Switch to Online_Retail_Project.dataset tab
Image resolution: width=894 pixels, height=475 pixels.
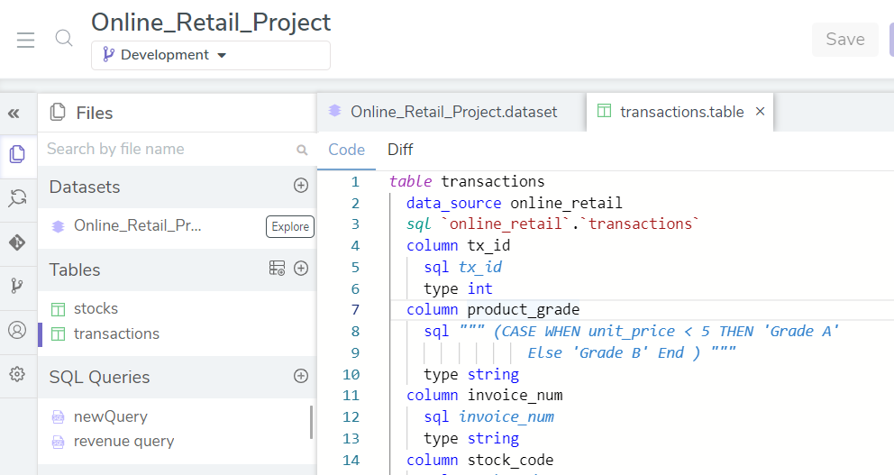(453, 112)
